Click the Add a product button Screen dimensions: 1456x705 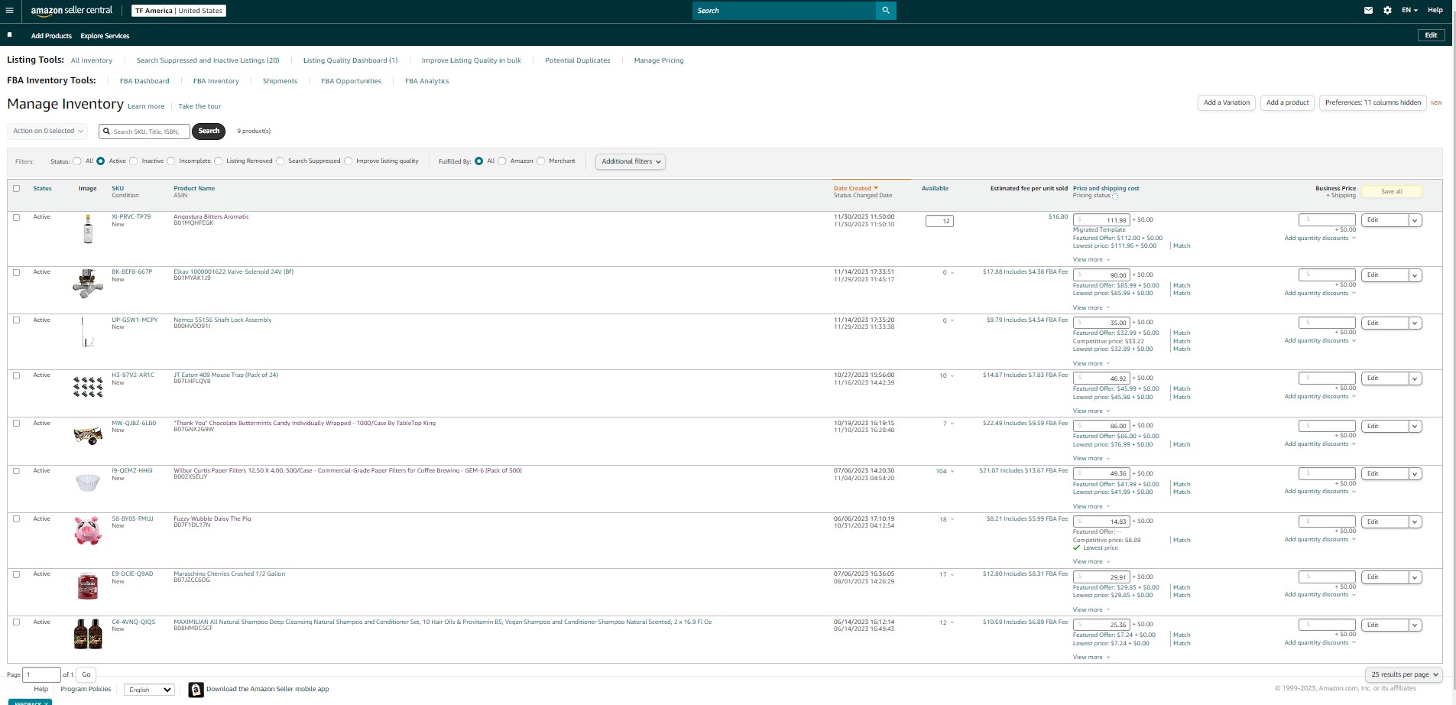tap(1288, 102)
